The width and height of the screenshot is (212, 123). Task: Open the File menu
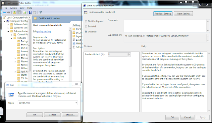pyautogui.click(x=5, y=8)
